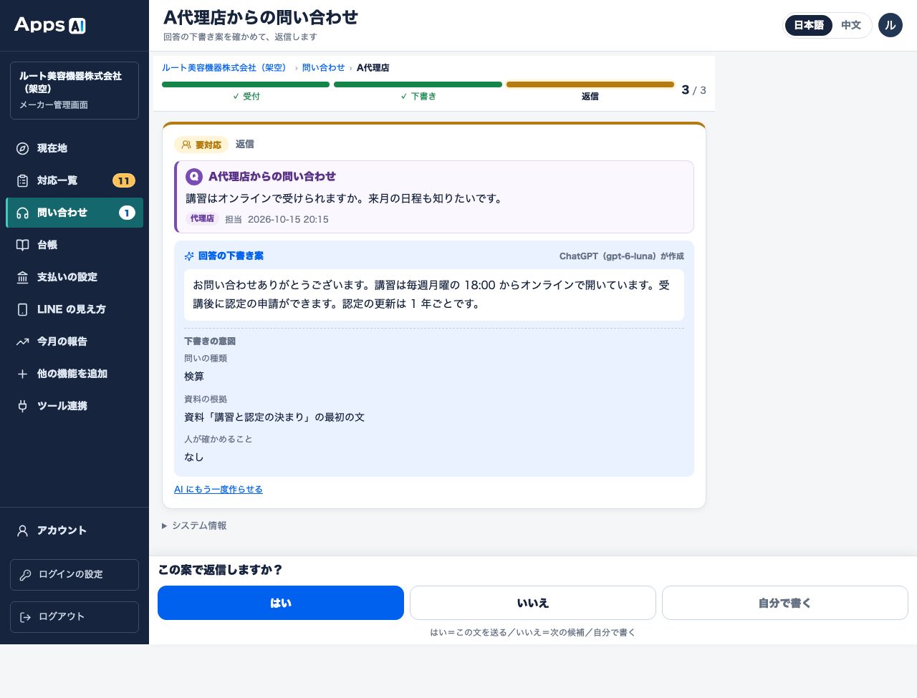Image resolution: width=917 pixels, height=698 pixels.
Task: Open the 対応一覧 menu item
Action: [x=75, y=180]
